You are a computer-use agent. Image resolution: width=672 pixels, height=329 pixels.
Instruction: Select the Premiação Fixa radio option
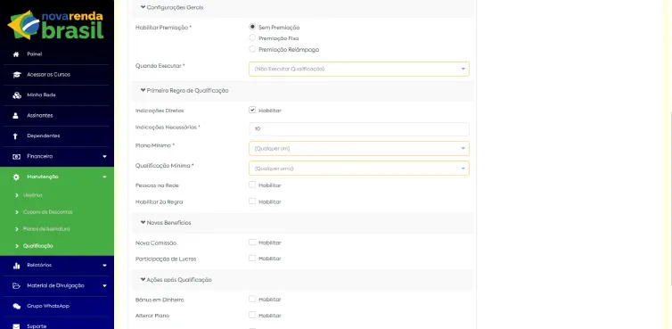click(x=252, y=37)
